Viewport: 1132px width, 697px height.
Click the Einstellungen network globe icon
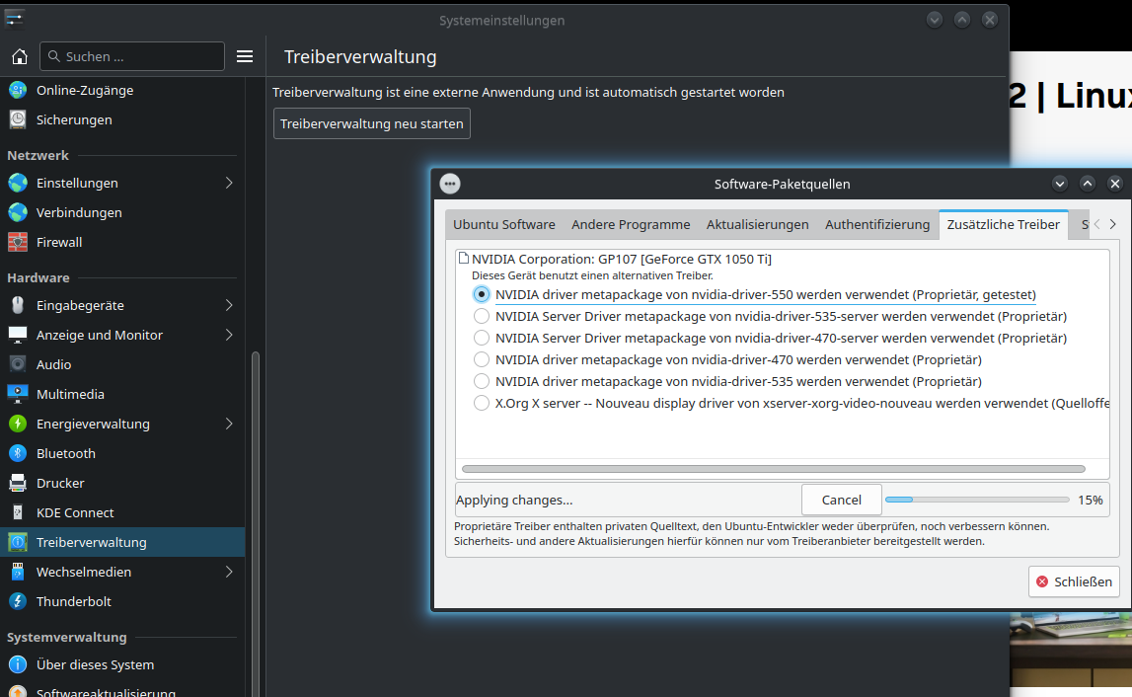18,184
